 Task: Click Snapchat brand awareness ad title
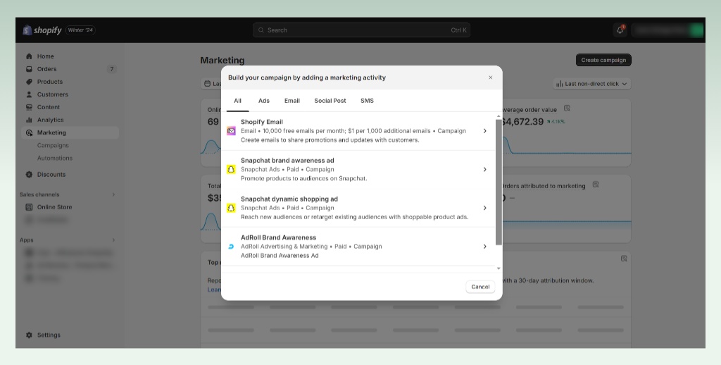[287, 161]
